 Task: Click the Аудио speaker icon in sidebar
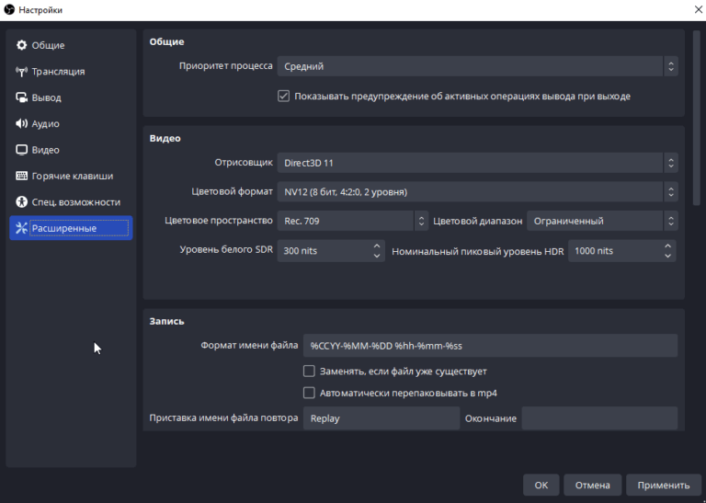pos(22,123)
